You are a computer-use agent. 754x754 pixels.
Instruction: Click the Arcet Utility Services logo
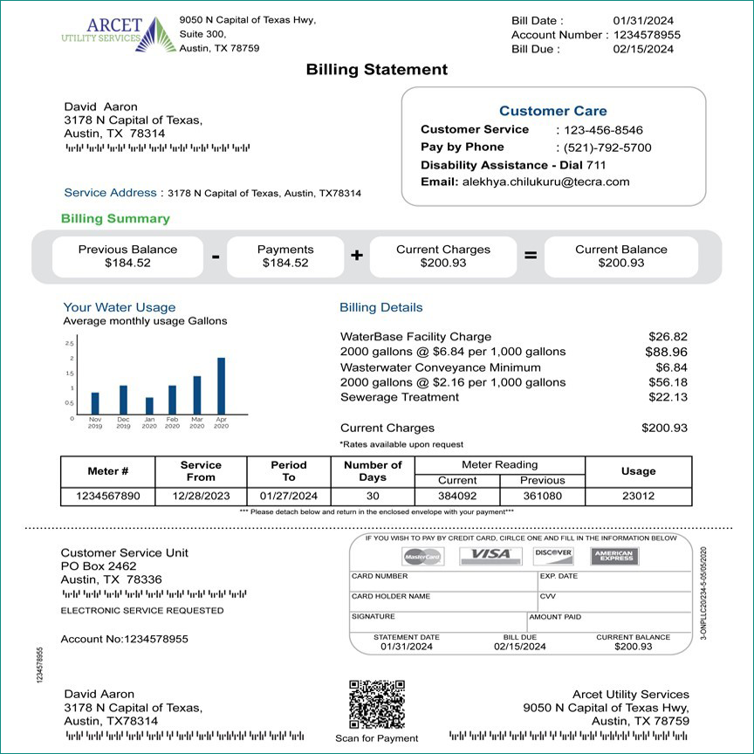tap(119, 34)
